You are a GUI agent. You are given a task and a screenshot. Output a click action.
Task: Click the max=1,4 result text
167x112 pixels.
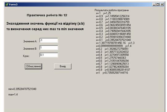click(x=13, y=94)
